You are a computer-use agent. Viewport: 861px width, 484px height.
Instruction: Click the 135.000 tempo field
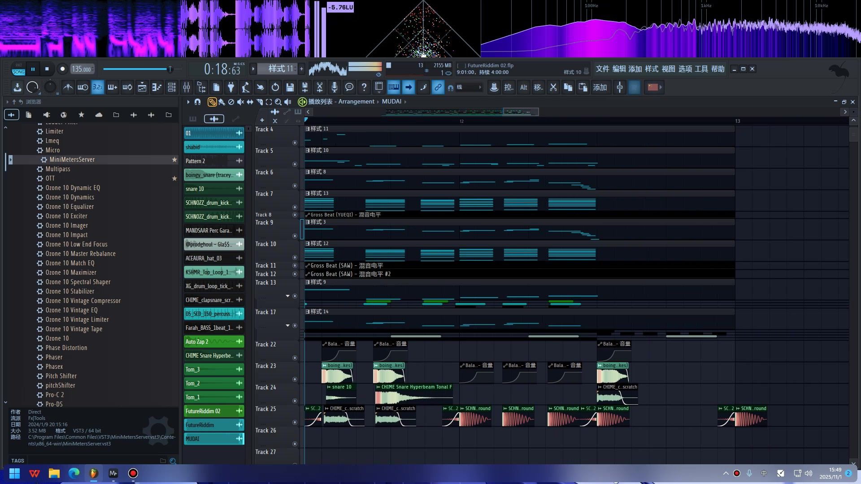tap(82, 69)
